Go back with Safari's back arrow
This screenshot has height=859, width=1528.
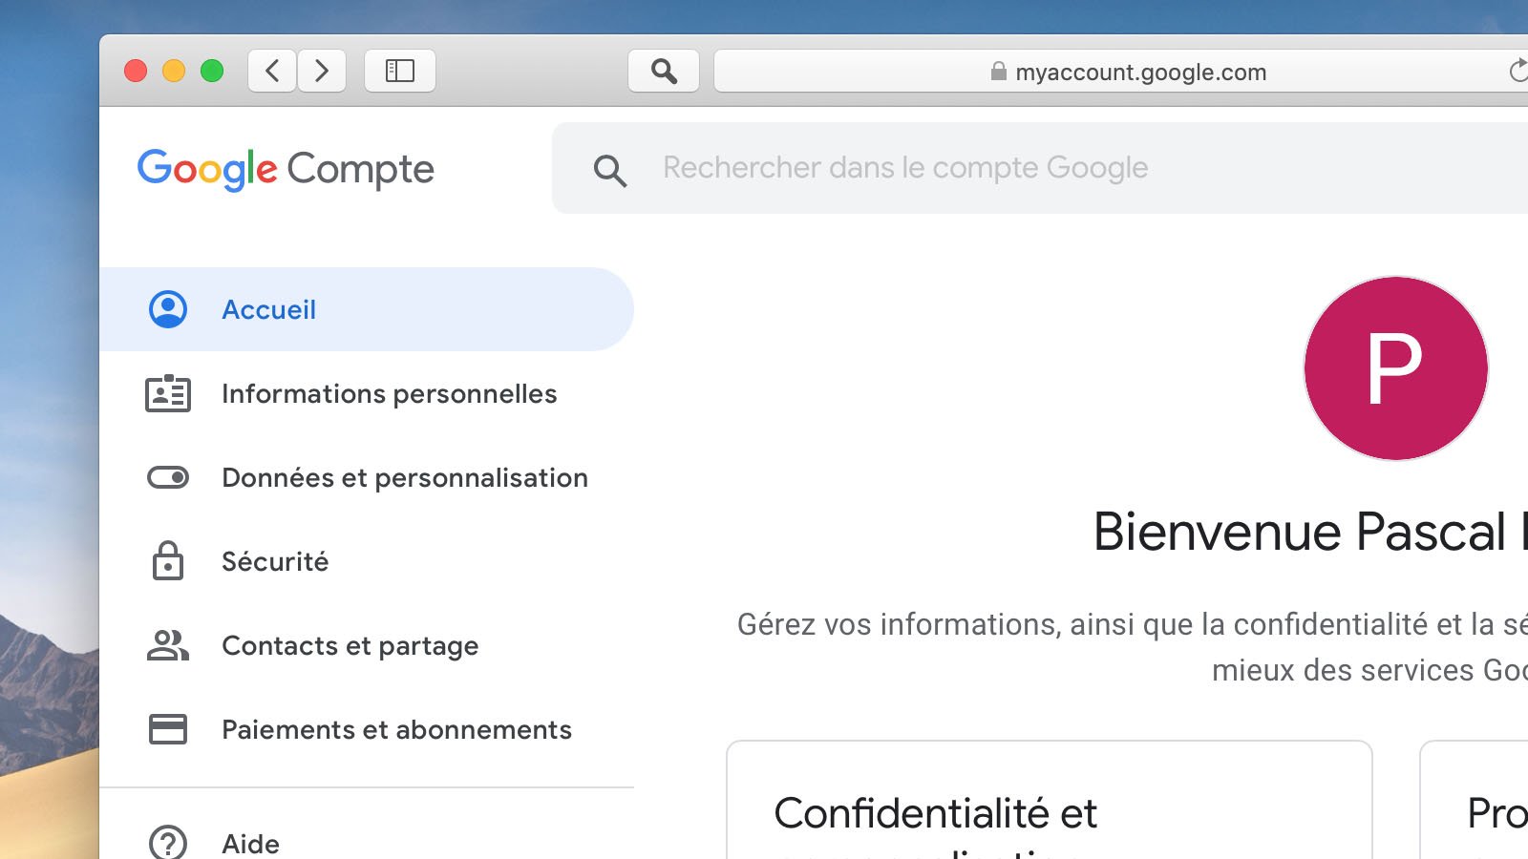(272, 71)
